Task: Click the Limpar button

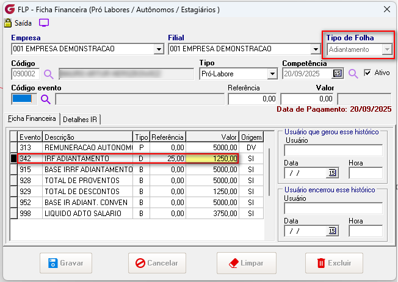Action: point(246,263)
